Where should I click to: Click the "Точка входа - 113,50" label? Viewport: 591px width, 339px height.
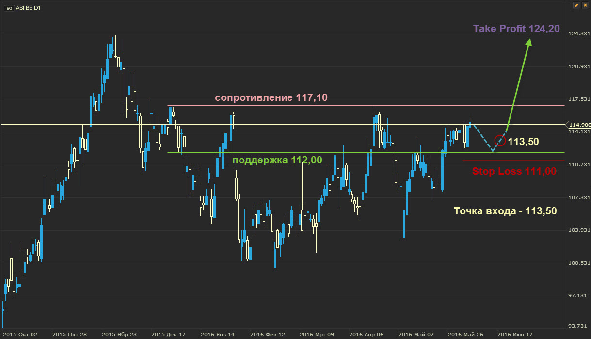tap(505, 211)
